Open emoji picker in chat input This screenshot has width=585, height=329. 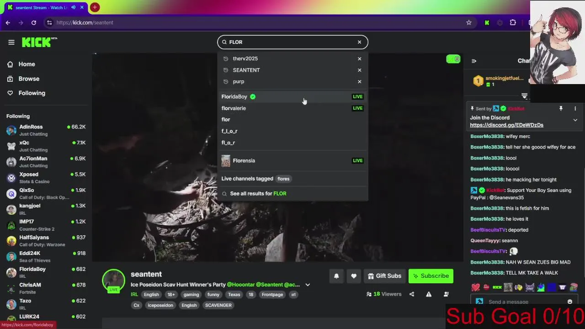(x=569, y=302)
